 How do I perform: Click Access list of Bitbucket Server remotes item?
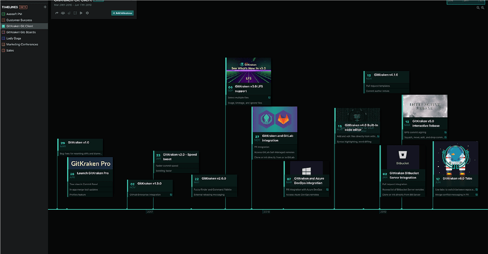click(403, 190)
